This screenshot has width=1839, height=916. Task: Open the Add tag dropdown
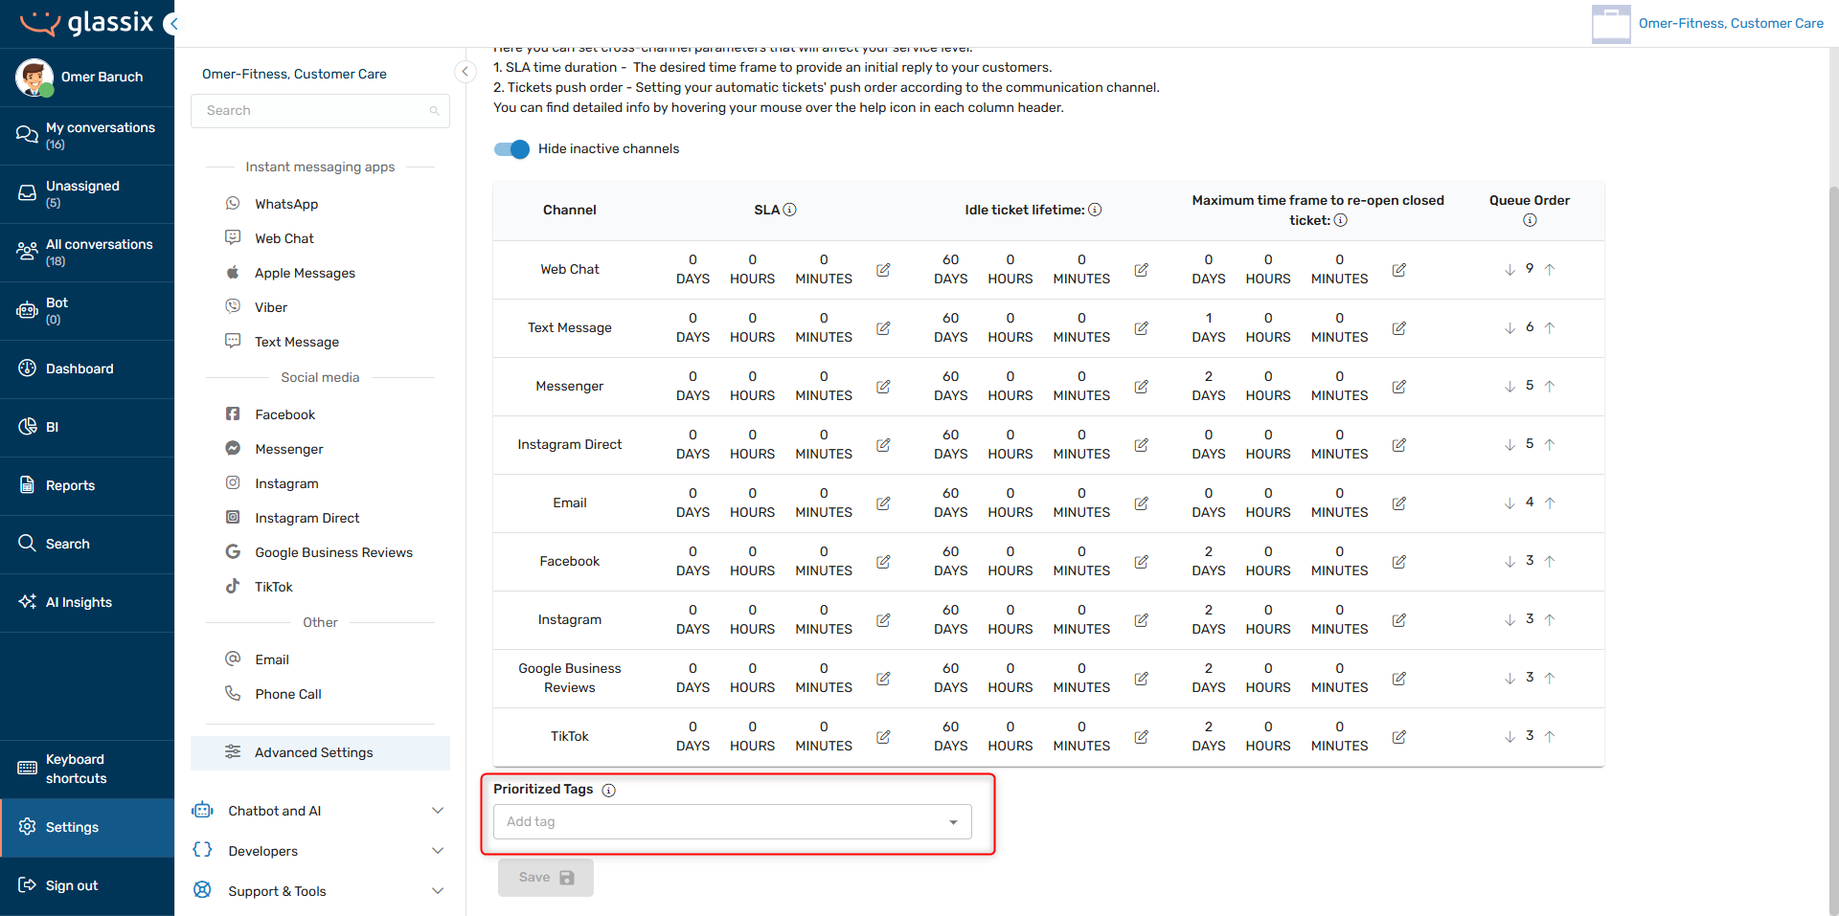(x=733, y=822)
